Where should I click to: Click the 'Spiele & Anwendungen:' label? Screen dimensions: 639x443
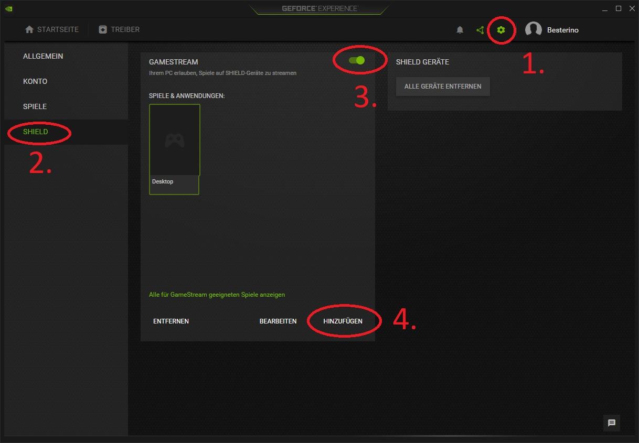[187, 96]
